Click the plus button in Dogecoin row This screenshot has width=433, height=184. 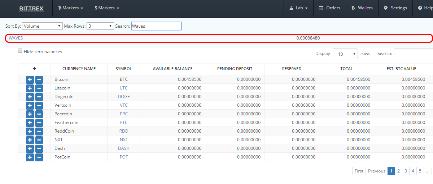click(30, 97)
